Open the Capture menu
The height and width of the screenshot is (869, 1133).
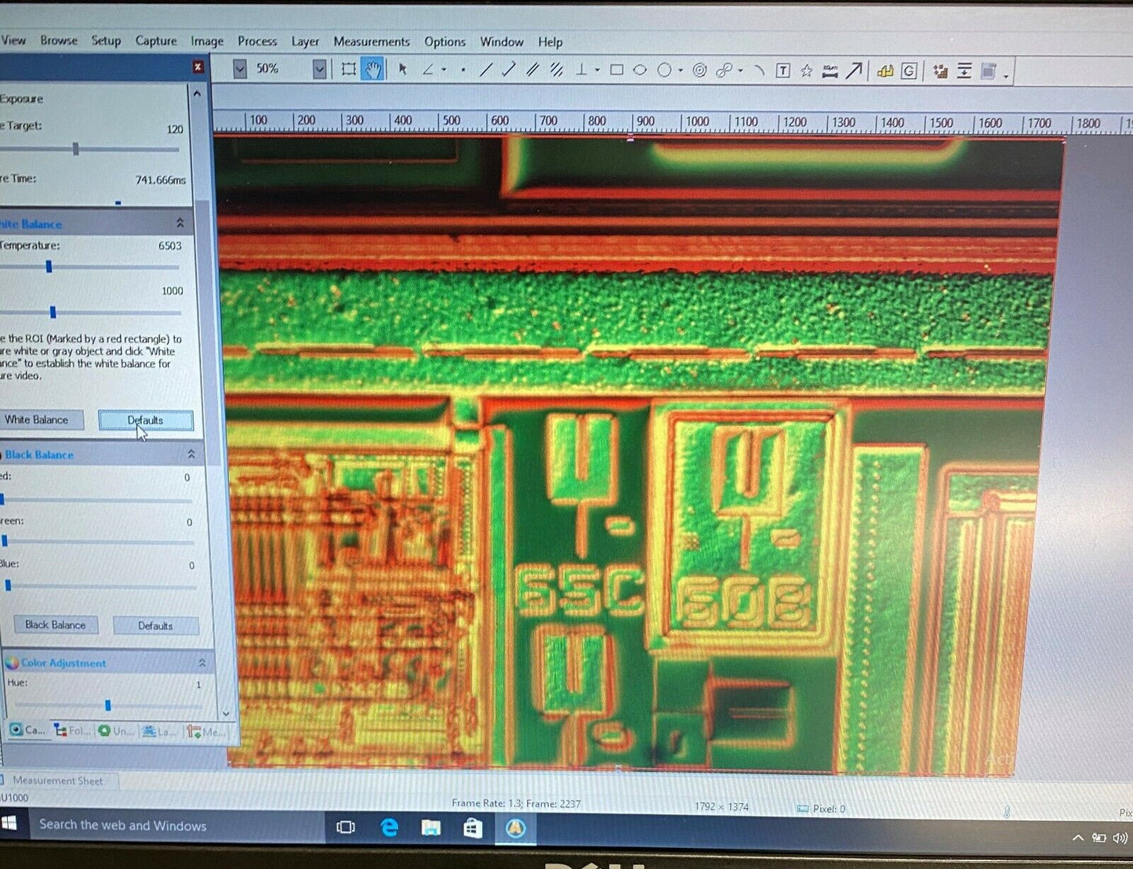pyautogui.click(x=155, y=41)
